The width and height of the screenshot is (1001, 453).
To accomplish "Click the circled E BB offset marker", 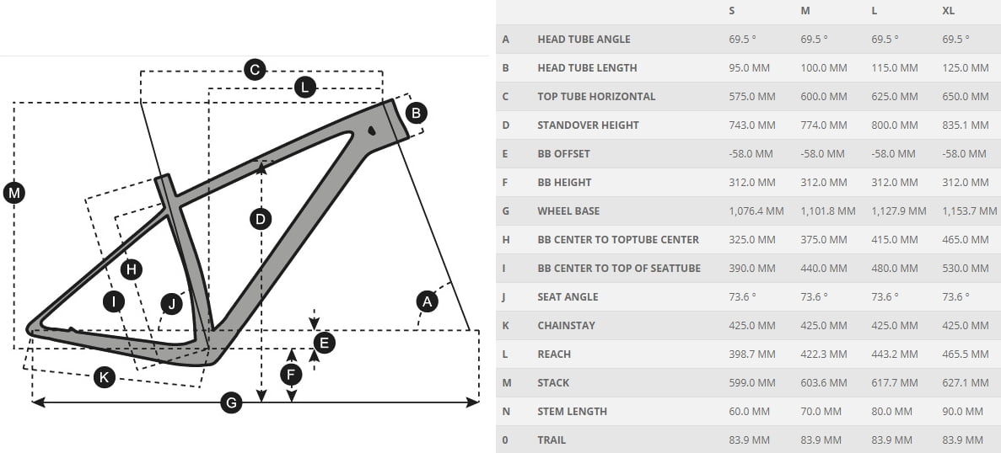I will (x=324, y=344).
